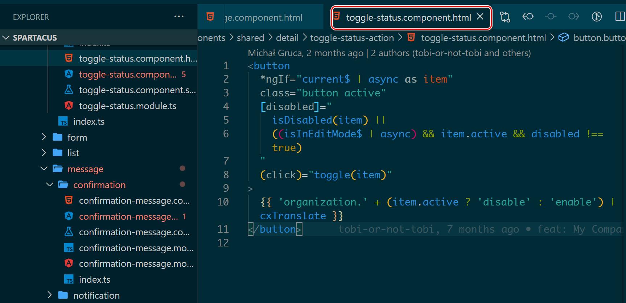Click the cube symbol icon in breadcrumb
Viewport: 626px width, 303px height.
click(x=563, y=37)
